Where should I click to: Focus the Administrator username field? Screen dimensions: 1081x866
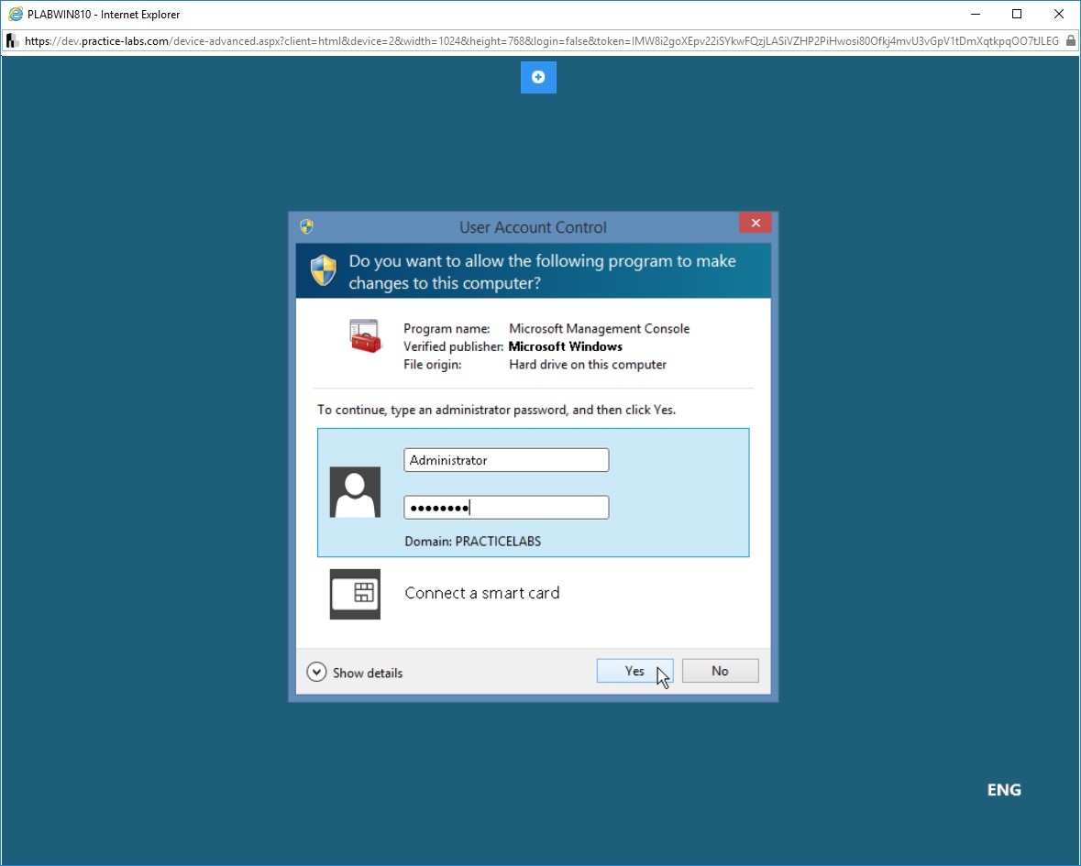pyautogui.click(x=506, y=460)
